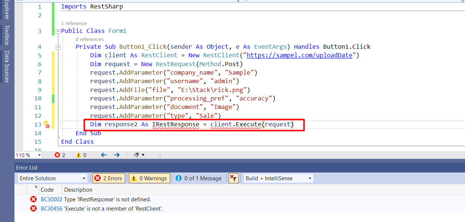Open the code cleanup dropdown arrow
Image resolution: width=465 pixels, height=222 pixels.
tap(143, 155)
